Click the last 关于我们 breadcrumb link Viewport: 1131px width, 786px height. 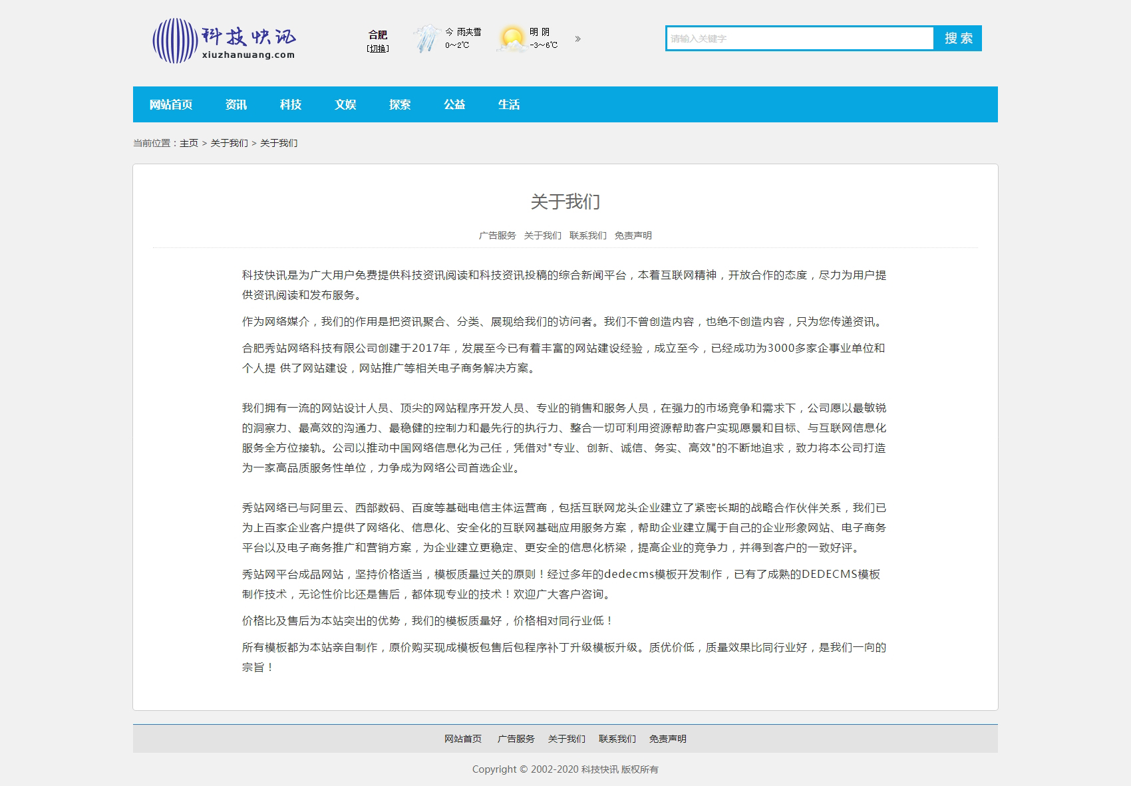(x=279, y=143)
